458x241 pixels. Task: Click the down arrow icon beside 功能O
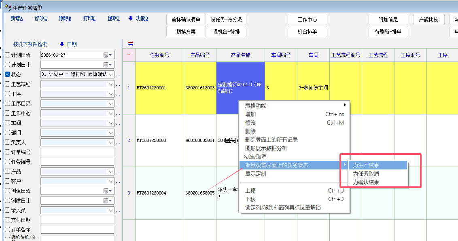pos(131,18)
